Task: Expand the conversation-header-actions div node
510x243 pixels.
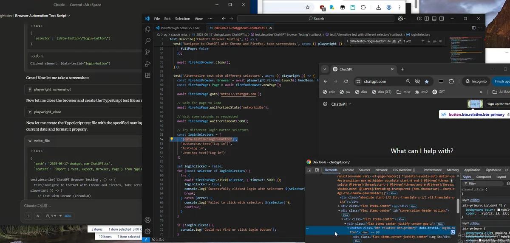Action: pos(339,210)
